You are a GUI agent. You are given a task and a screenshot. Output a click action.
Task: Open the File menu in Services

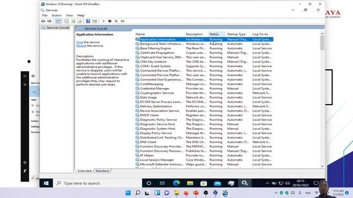(x=45, y=15)
